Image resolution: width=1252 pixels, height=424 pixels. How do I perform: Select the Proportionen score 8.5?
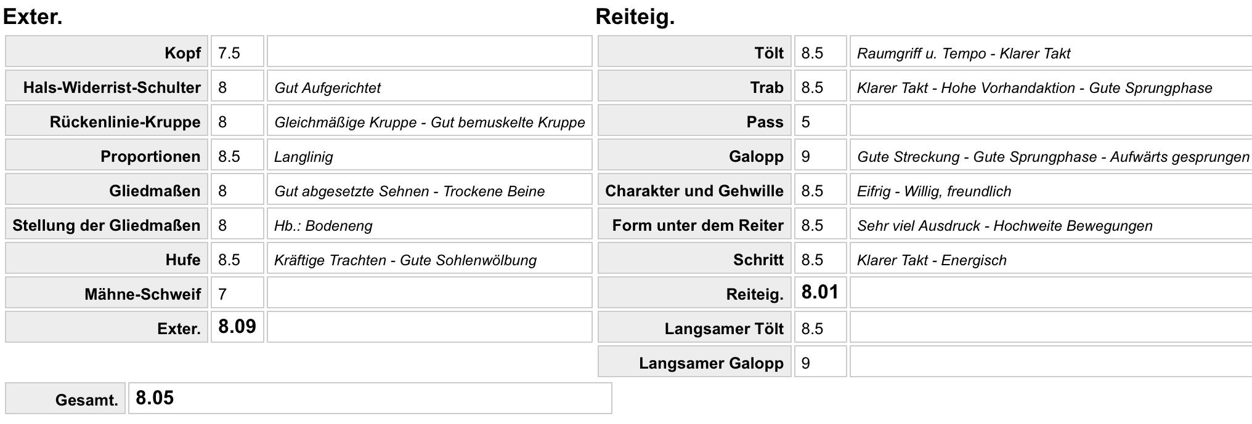(237, 155)
